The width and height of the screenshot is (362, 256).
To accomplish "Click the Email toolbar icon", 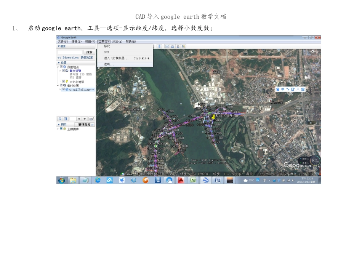I will [x=167, y=46].
